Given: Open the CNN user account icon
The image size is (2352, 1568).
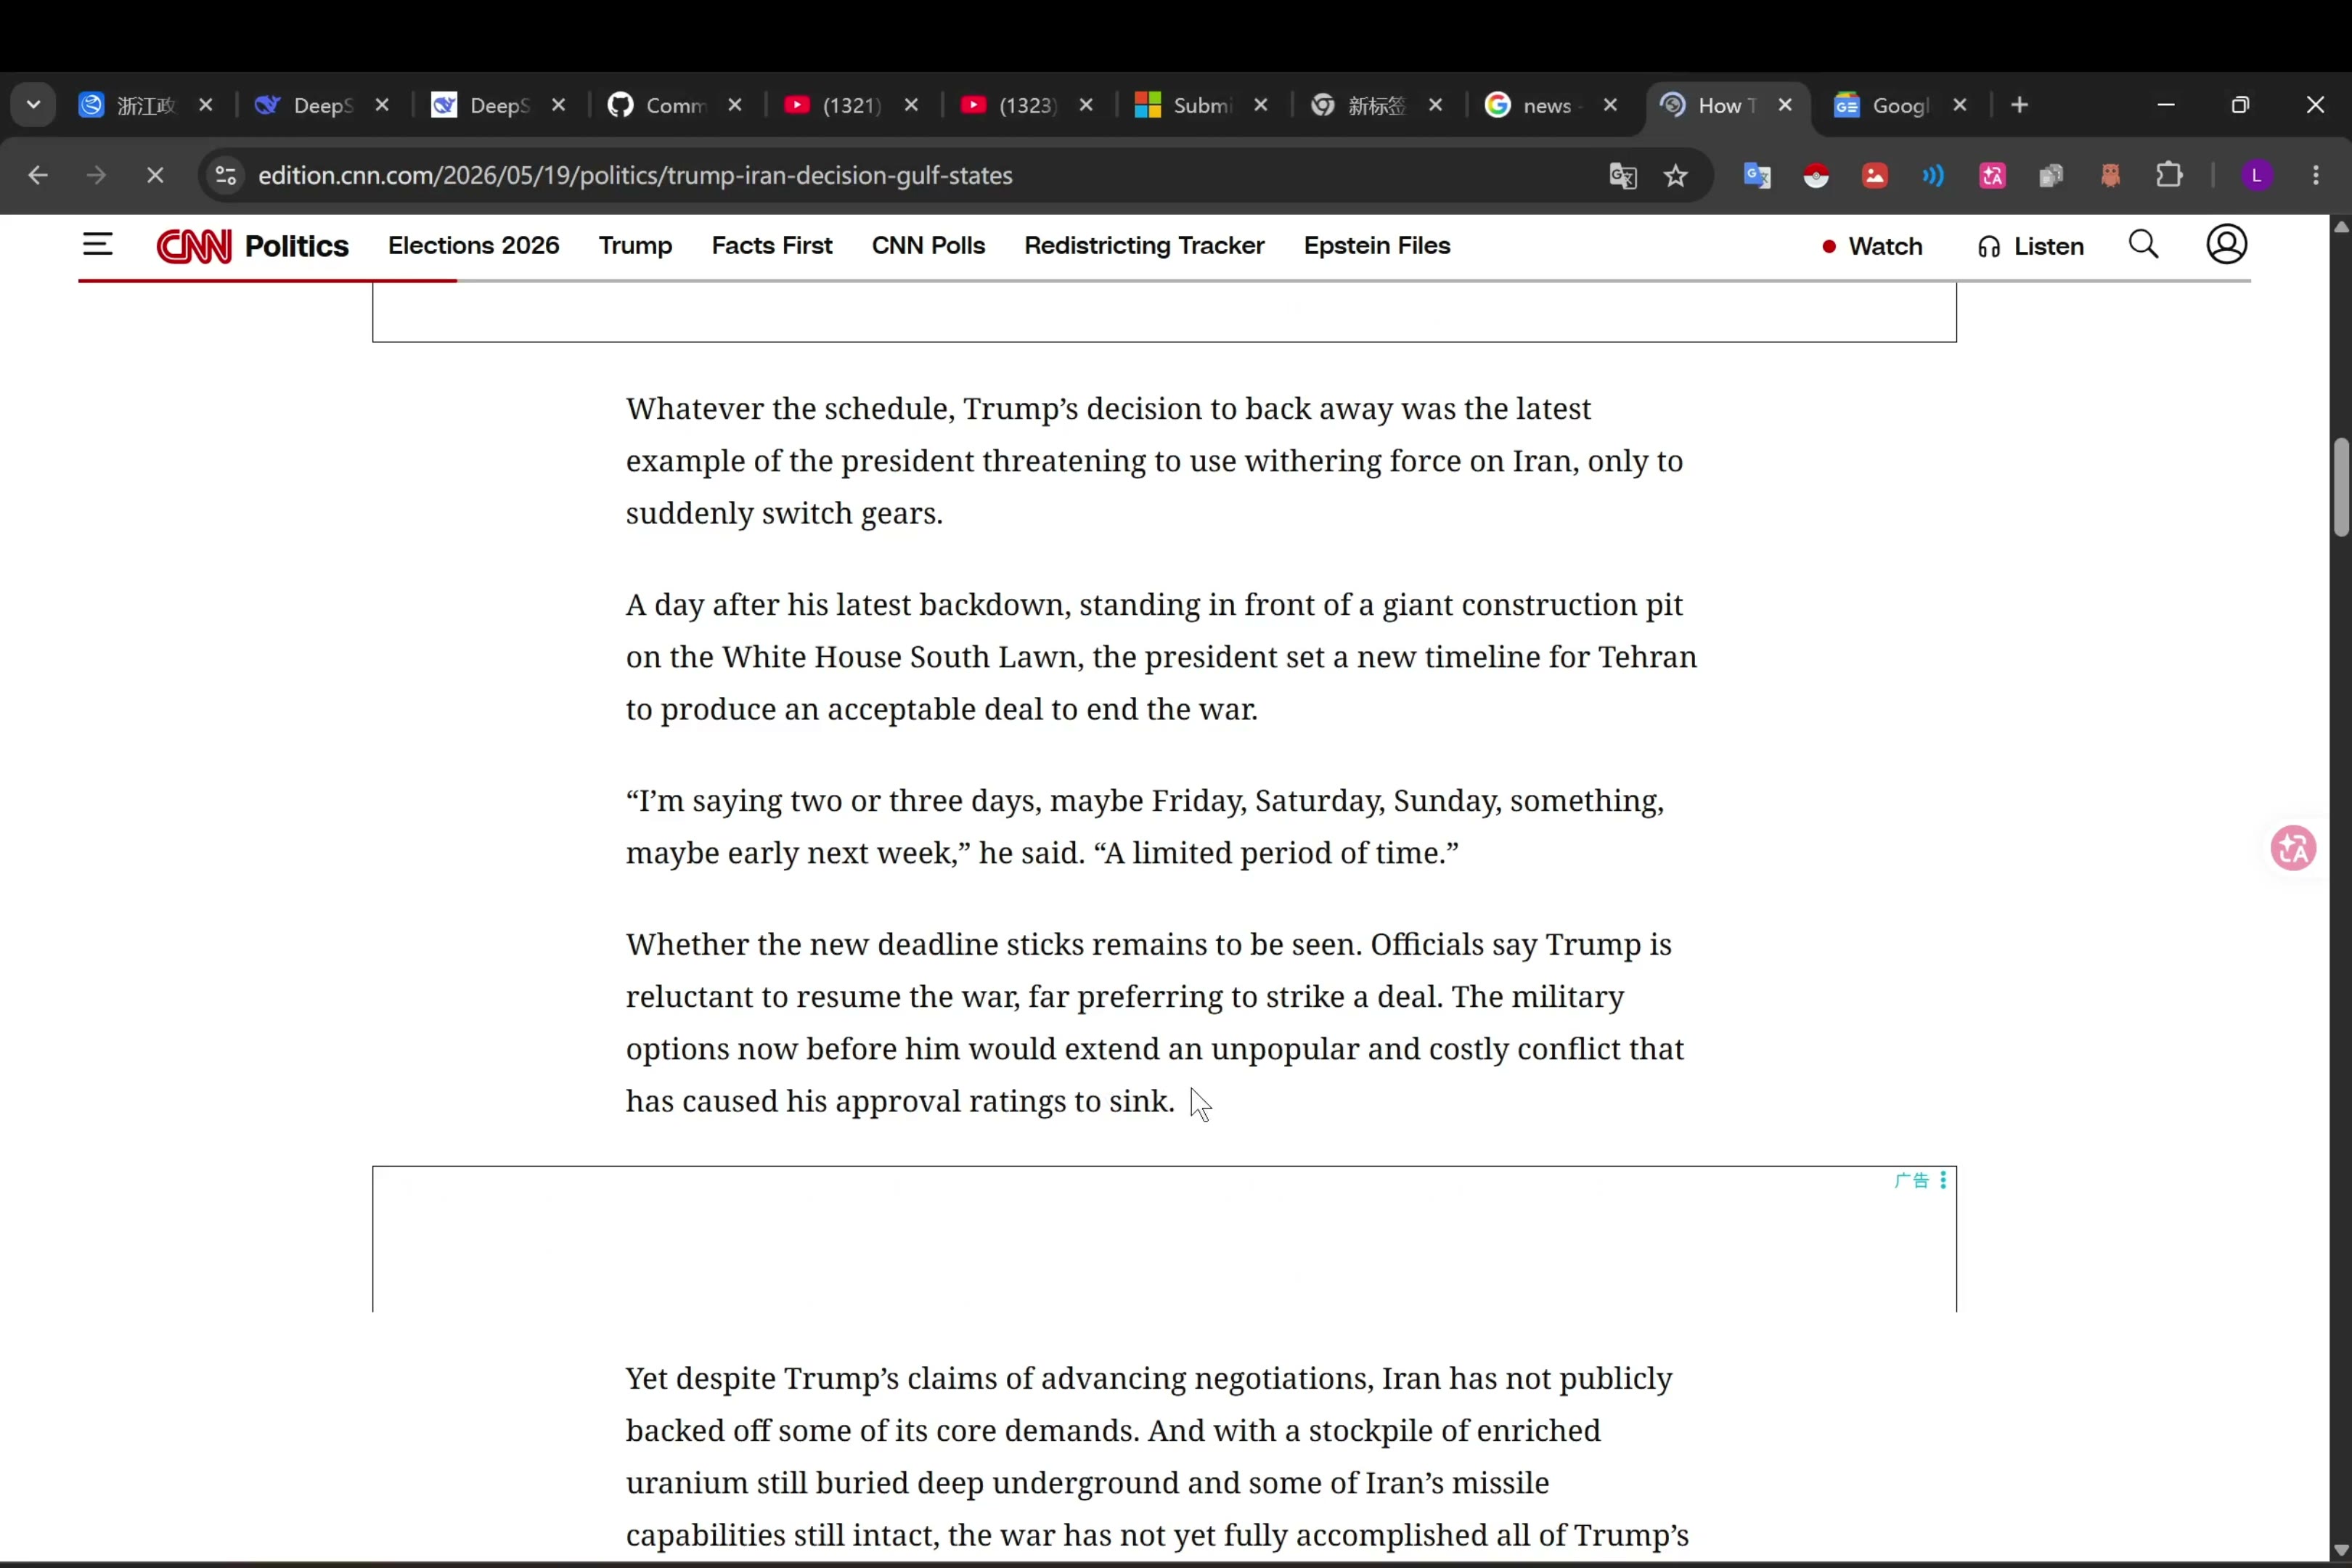Looking at the screenshot, I should tap(2226, 245).
